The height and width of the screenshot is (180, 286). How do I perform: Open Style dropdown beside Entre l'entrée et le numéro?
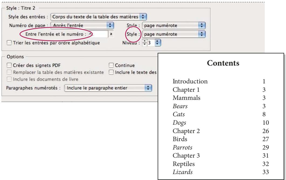coord(174,34)
